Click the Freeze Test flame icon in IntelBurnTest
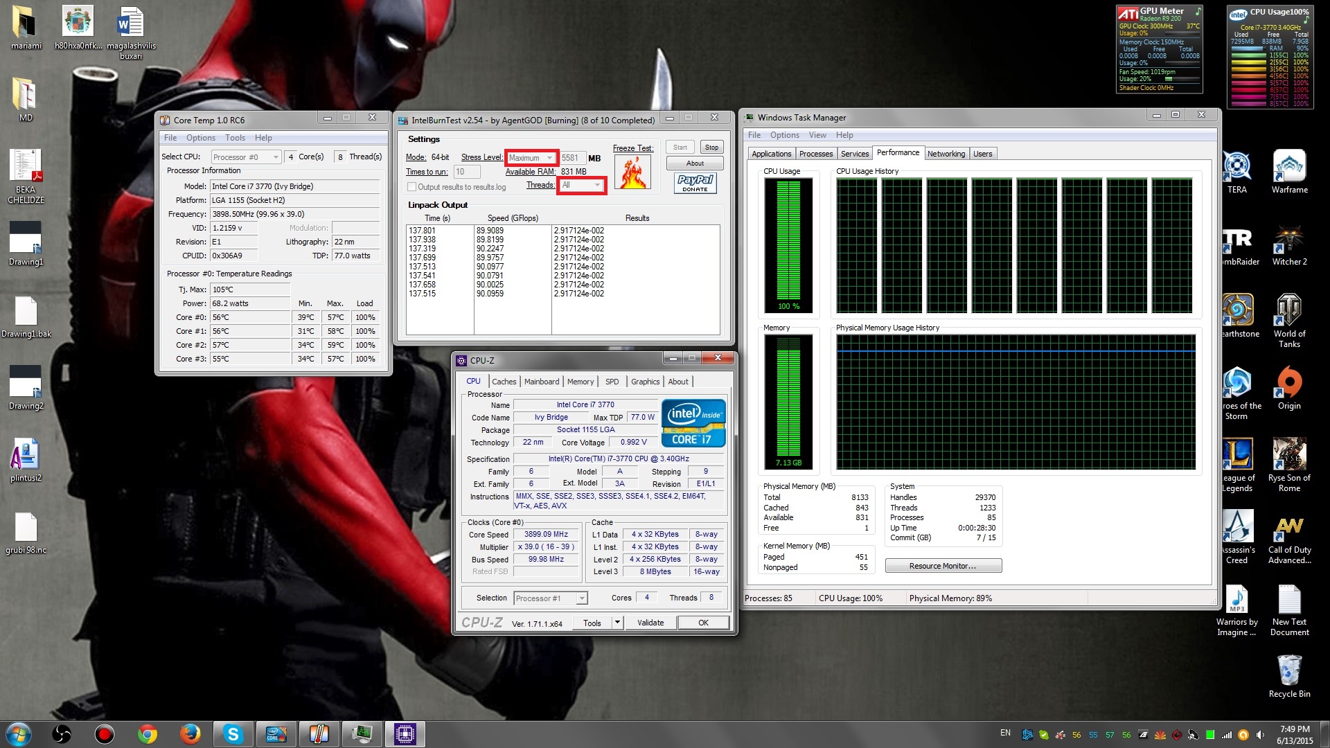 click(x=633, y=172)
